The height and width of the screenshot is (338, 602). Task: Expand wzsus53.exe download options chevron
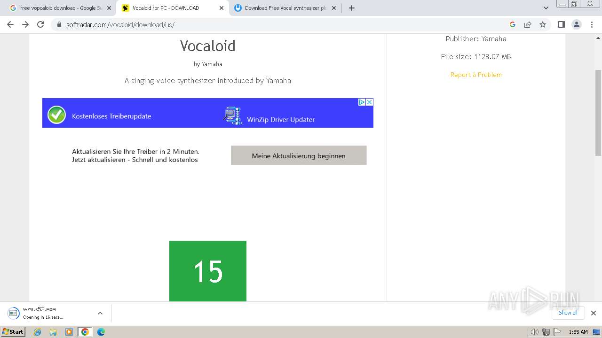tap(100, 313)
